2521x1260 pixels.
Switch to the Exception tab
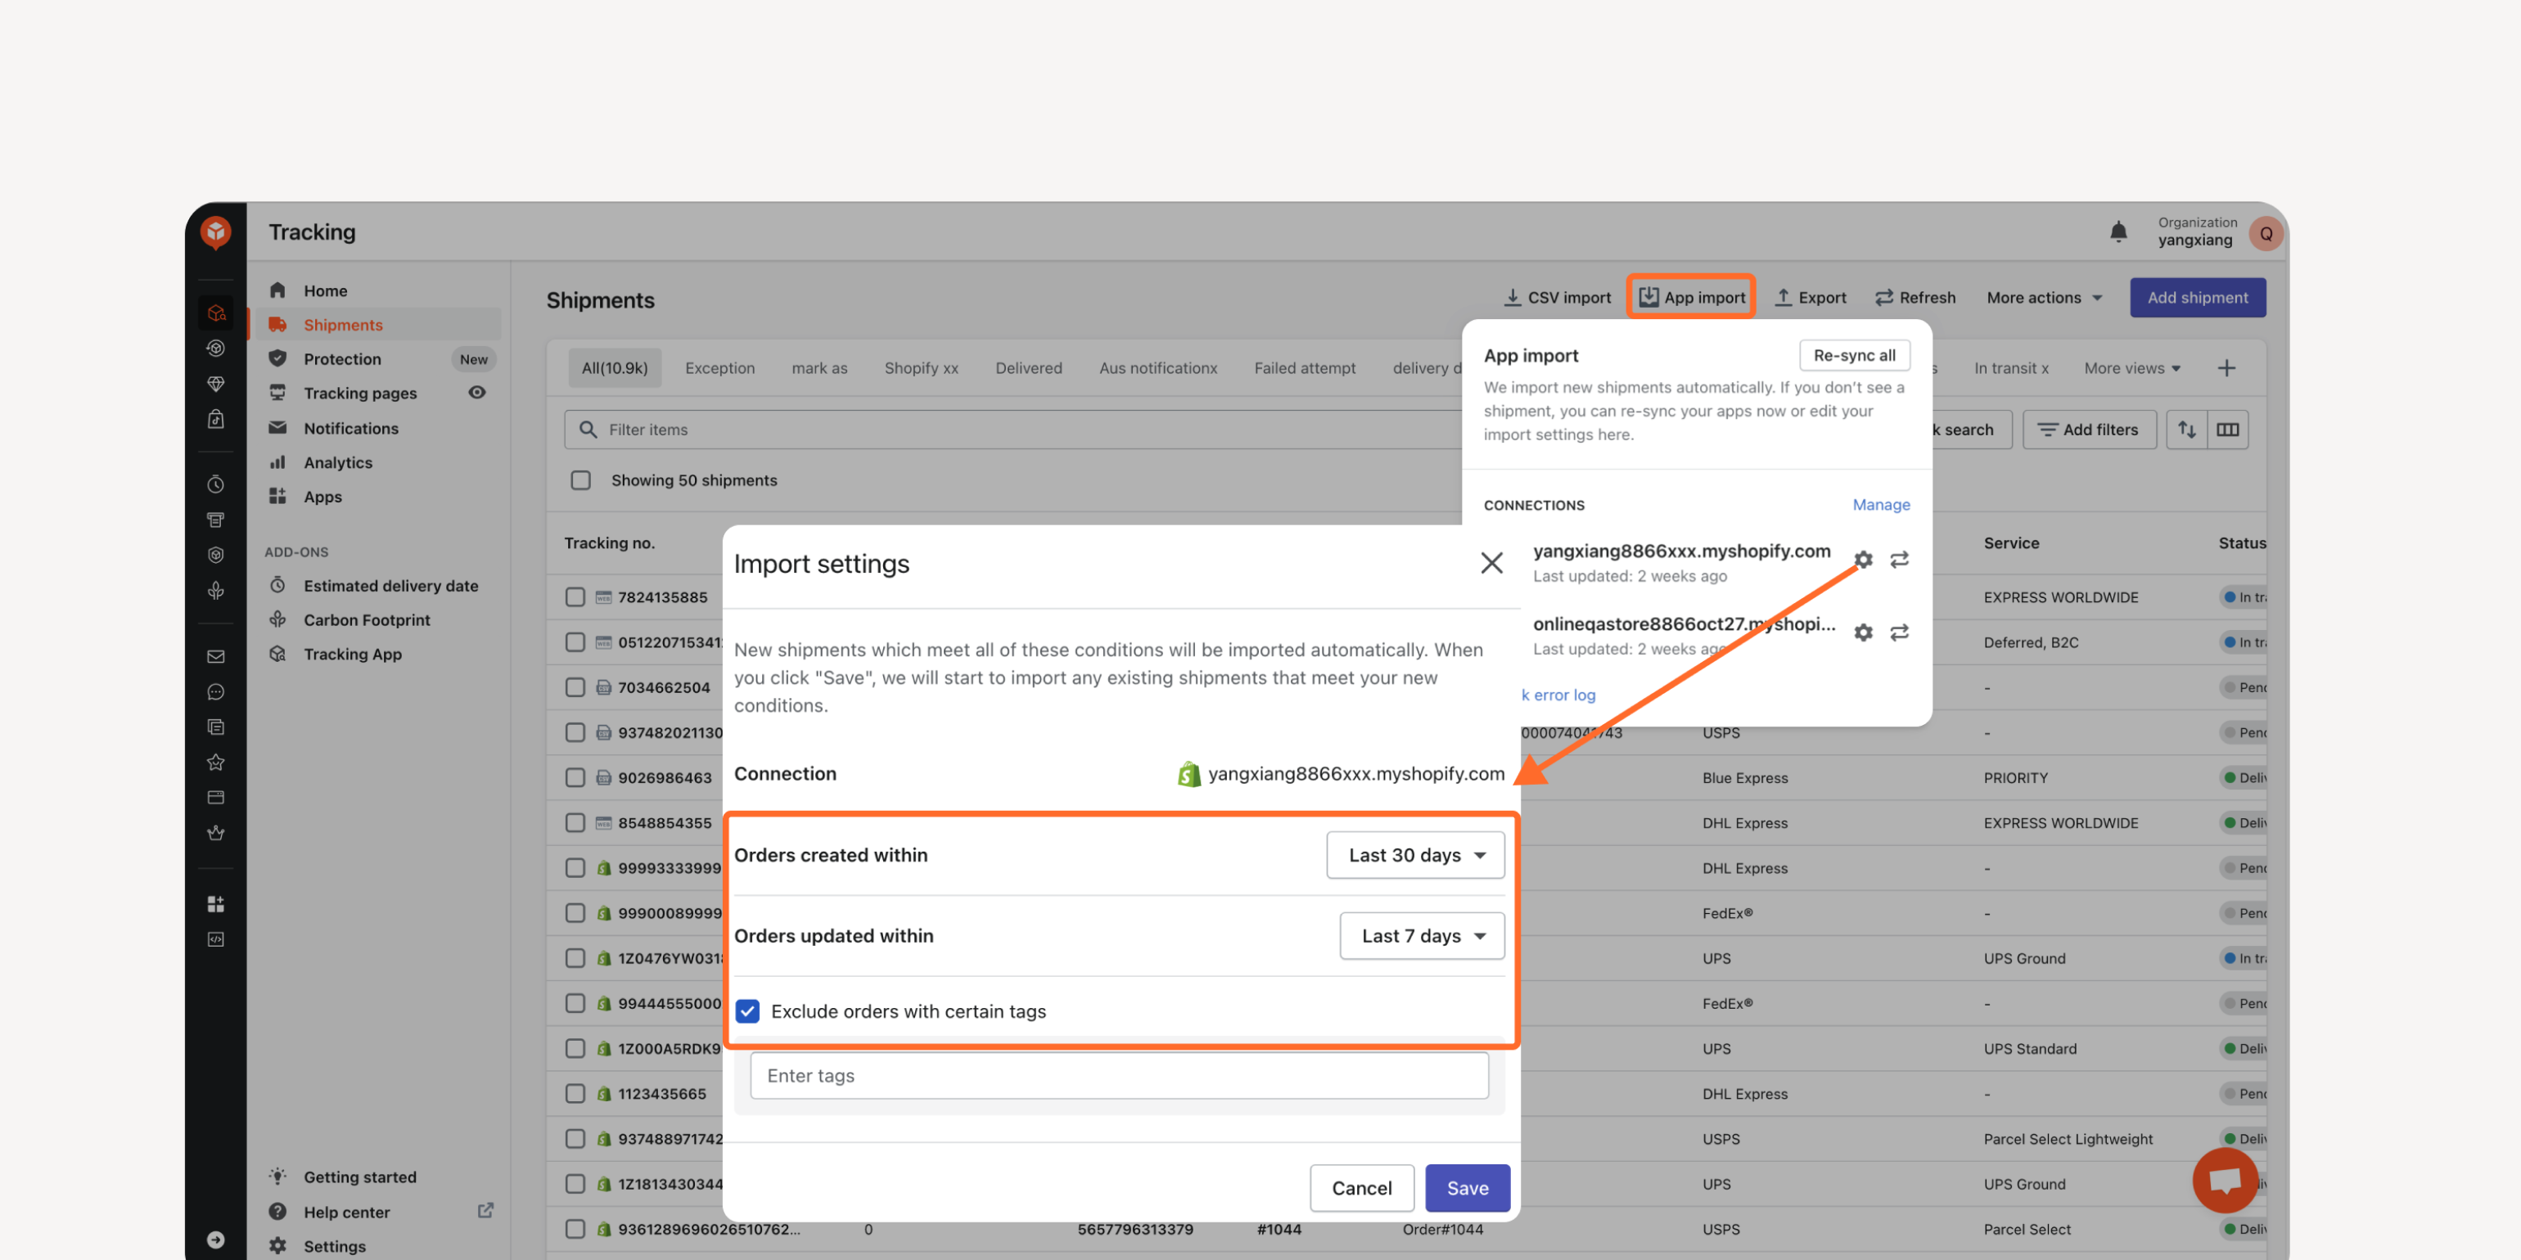[719, 368]
